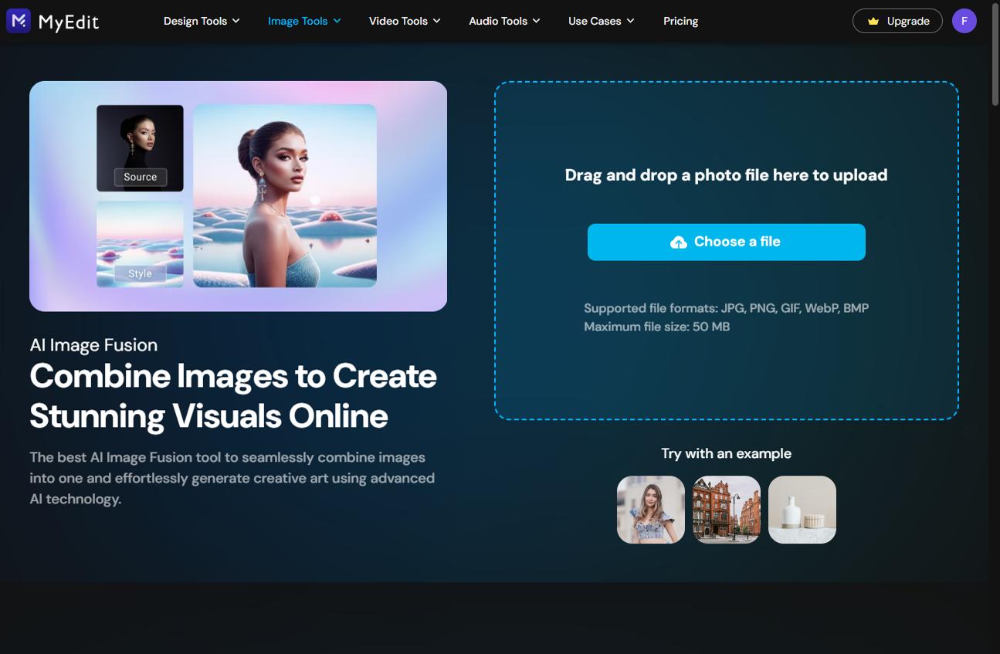This screenshot has width=1000, height=654.
Task: Open the profile avatar menu labeled F
Action: 964,21
